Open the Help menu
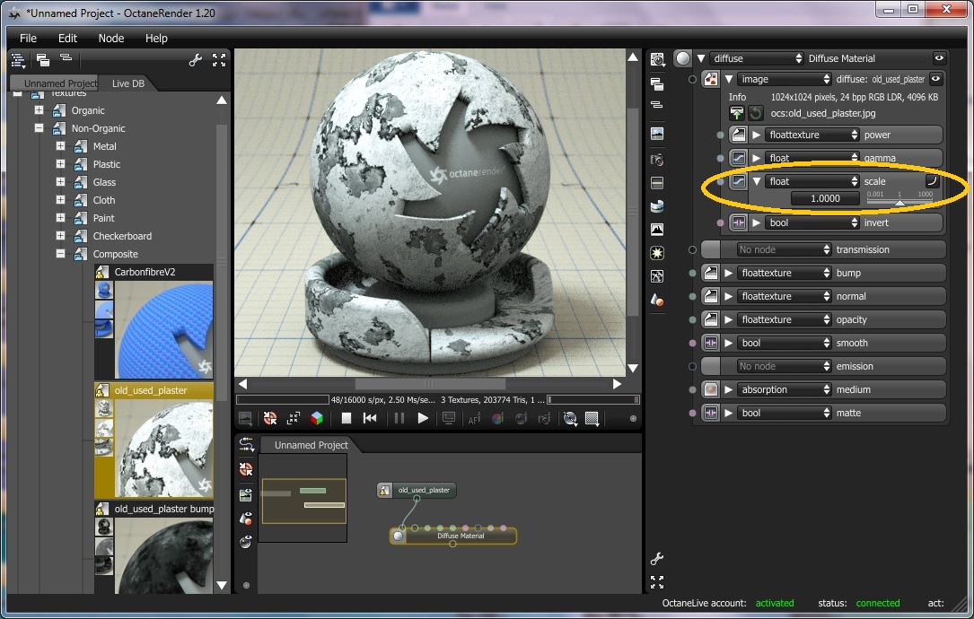 [156, 38]
